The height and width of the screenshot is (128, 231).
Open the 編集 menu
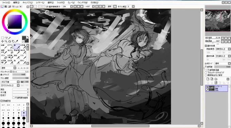click(16, 2)
